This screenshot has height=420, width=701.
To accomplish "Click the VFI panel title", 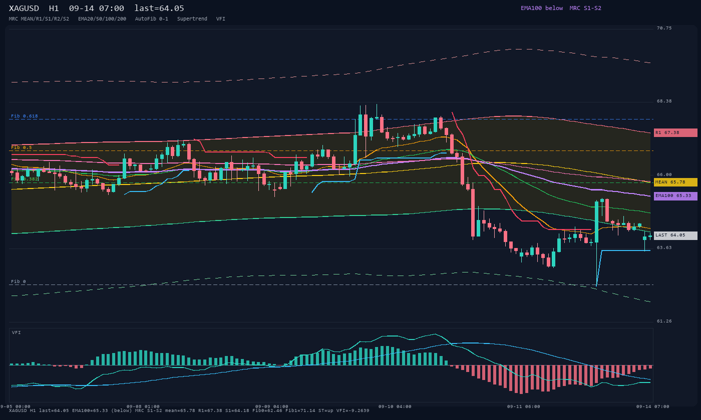I will click(17, 332).
